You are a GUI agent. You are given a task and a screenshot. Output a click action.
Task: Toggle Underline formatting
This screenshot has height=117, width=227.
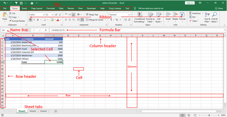[38, 20]
